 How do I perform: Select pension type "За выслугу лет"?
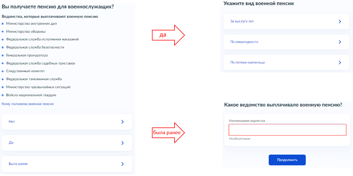click(242, 21)
